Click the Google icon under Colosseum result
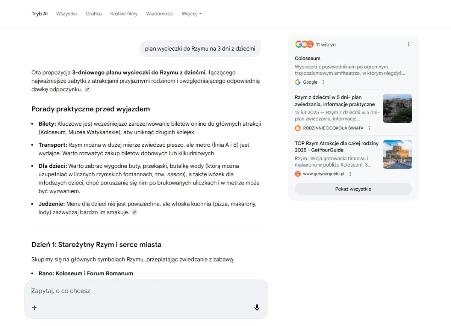 click(298, 82)
